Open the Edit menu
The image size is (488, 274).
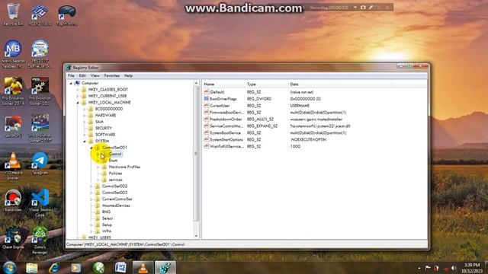(82, 75)
